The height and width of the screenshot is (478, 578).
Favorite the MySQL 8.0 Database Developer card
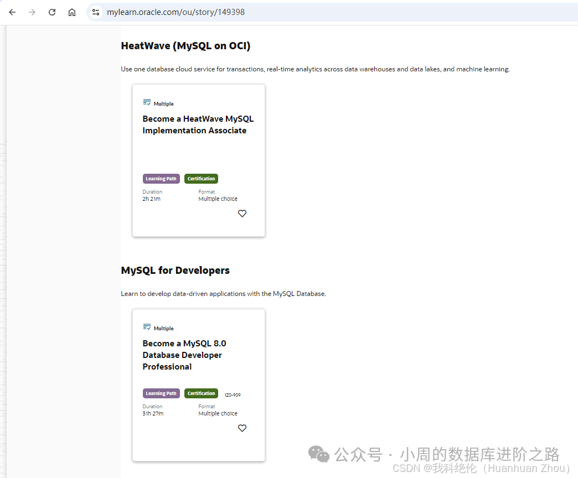(x=242, y=428)
